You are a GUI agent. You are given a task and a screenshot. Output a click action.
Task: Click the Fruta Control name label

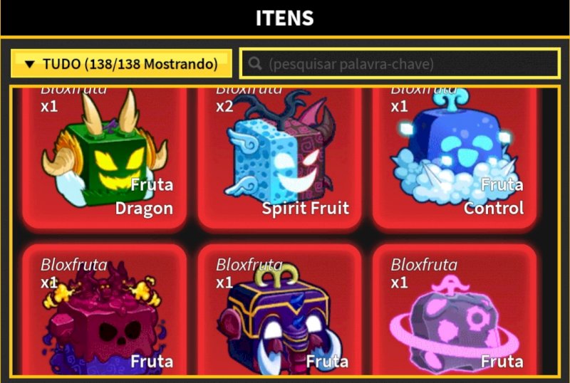click(x=494, y=196)
